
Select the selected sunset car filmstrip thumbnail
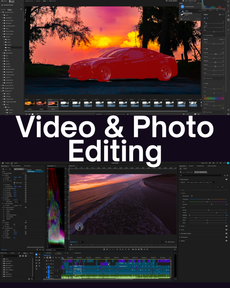[x=53, y=104]
